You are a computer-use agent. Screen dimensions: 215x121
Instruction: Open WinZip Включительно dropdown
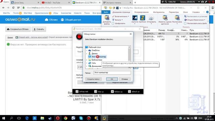[x=121, y=16]
